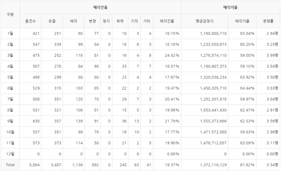
Task: Click the 19.47% cell
Action: point(172,88)
